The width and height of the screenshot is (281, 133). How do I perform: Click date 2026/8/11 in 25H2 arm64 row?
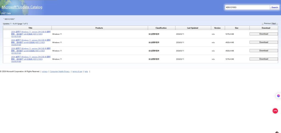[180, 42]
